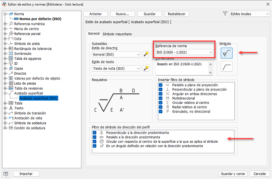The width and height of the screenshot is (272, 179).
Task: Click the Capas layers icon
Action: click(x=11, y=68)
